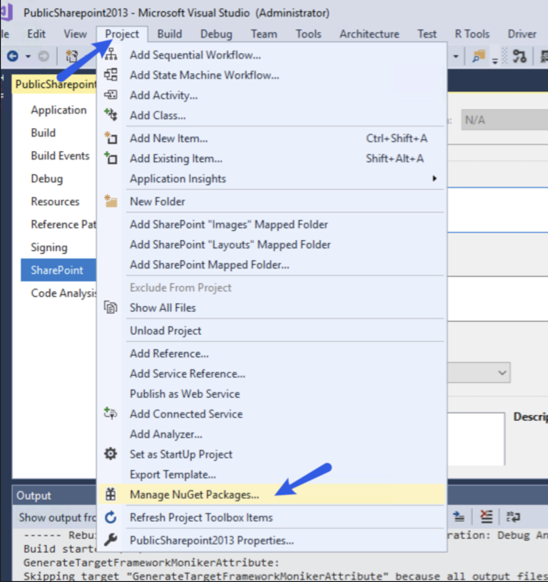Screen dimensions: 548x582
Task: Select the SharePoint properties tab
Action: coord(59,270)
